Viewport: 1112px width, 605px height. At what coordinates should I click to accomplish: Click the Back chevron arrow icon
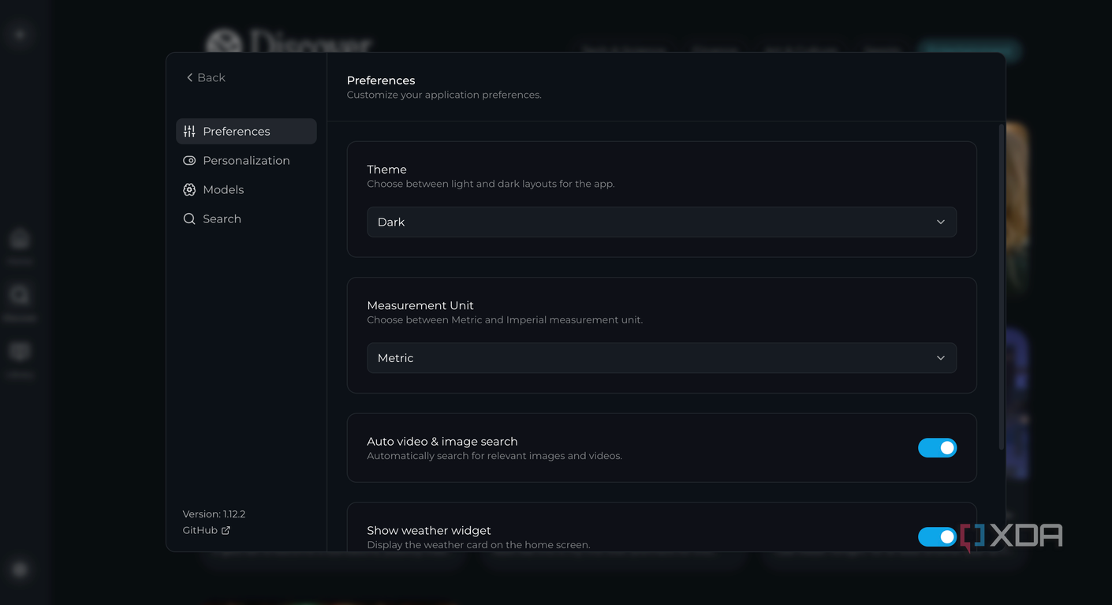click(x=189, y=77)
